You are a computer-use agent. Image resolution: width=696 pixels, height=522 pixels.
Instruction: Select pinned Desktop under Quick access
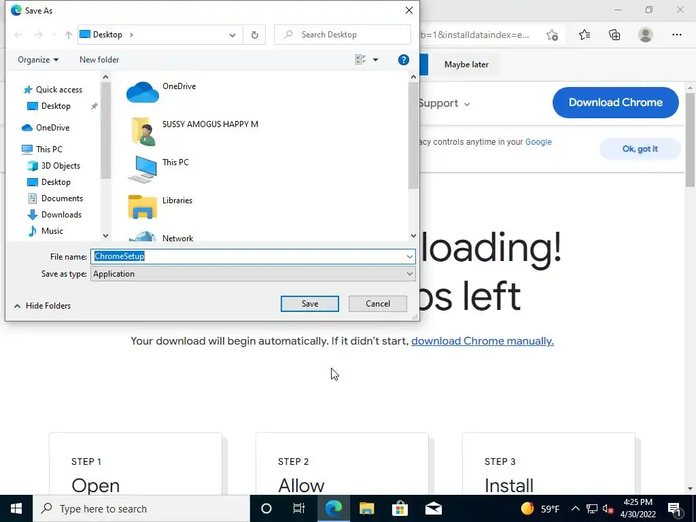point(56,106)
